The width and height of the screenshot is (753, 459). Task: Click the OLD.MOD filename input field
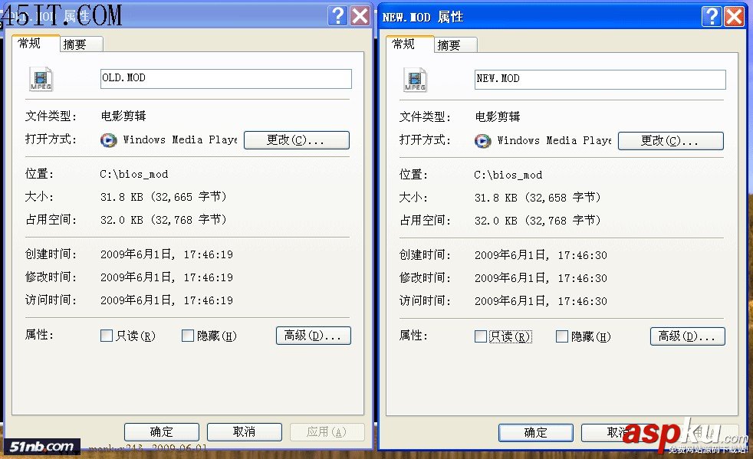tap(225, 79)
